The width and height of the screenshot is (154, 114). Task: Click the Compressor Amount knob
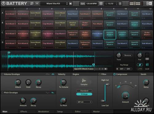tap(125, 95)
